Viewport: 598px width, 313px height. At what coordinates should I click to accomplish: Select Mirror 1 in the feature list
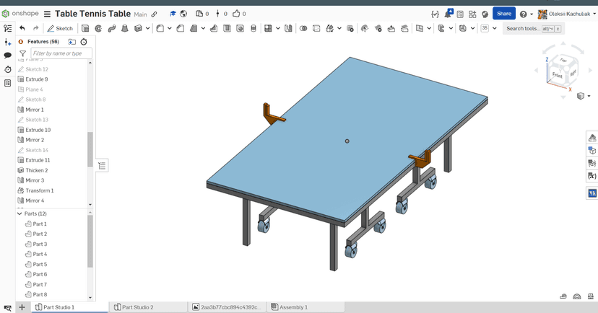[35, 110]
